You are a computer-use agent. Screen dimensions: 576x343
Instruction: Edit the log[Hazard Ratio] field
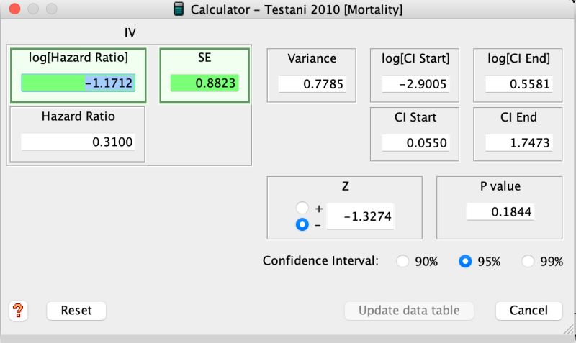78,83
